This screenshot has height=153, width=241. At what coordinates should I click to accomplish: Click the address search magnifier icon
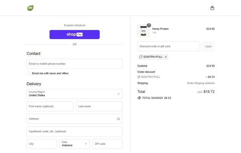coord(118,119)
